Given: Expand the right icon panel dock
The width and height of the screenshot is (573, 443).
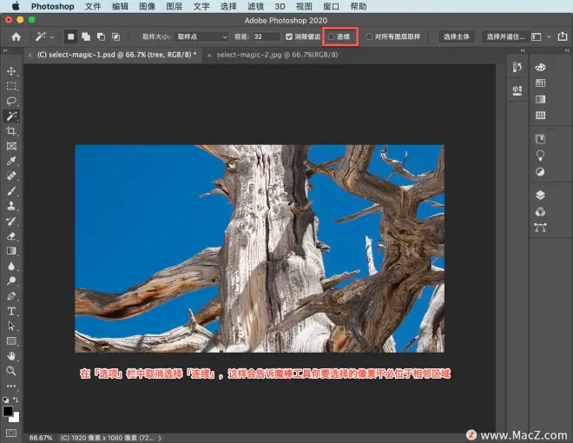Looking at the screenshot, I should [567, 50].
